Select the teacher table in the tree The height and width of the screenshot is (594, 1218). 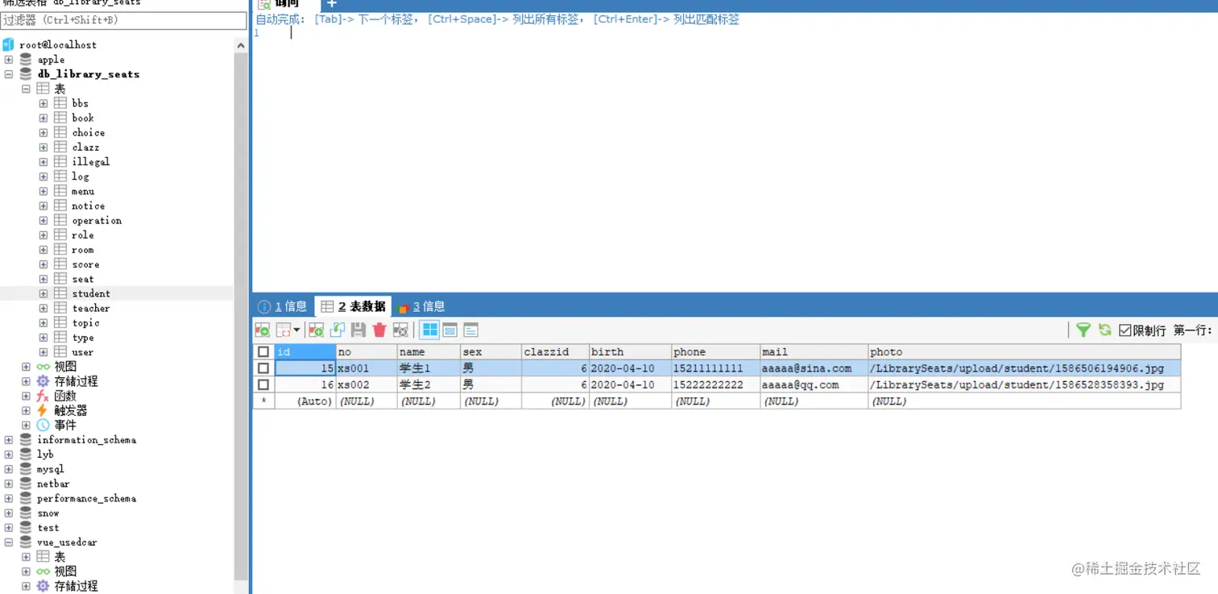(90, 308)
